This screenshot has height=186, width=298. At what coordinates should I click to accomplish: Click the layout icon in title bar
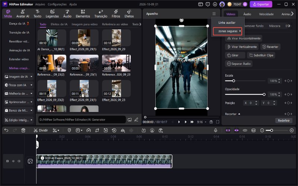tap(200, 4)
